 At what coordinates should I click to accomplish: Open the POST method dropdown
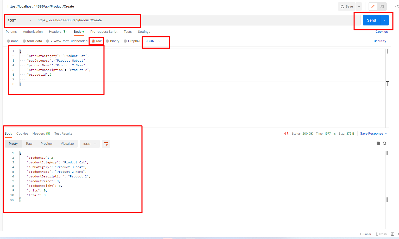tap(20, 20)
